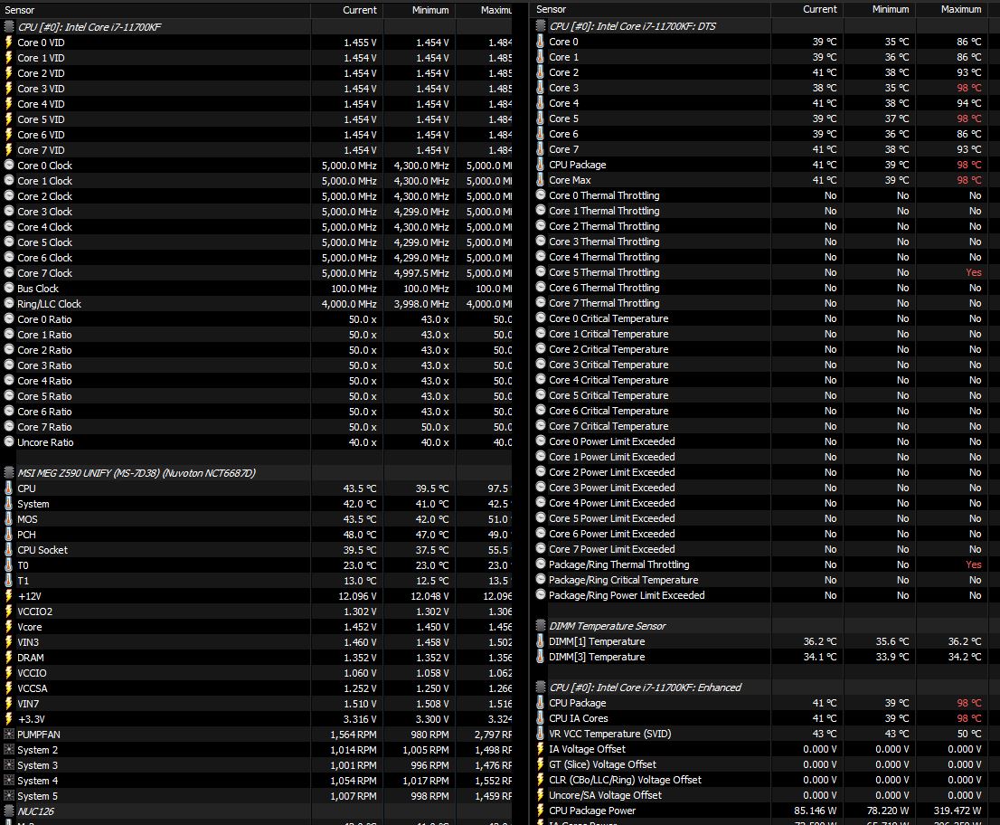This screenshot has width=1000, height=825.
Task: Select the GT (Slice) Voltage Offset row
Action: pyautogui.click(x=765, y=763)
